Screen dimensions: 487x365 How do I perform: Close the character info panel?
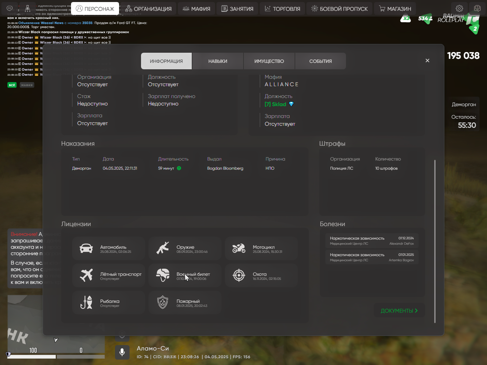(427, 60)
